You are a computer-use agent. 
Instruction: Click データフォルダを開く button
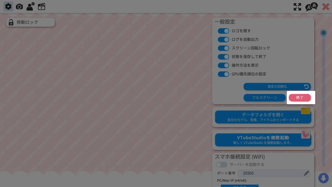coord(263,117)
